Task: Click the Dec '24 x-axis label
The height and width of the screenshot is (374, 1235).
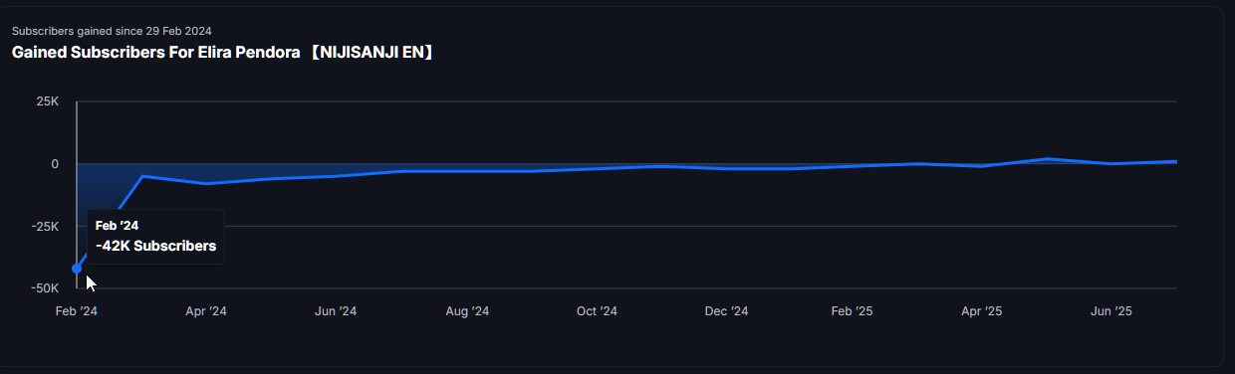Action: 726,311
